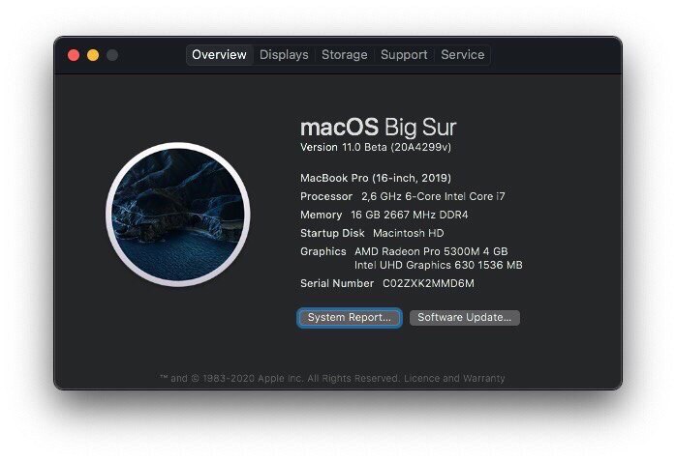The image size is (676, 461).
Task: Select the Support tab
Action: [x=404, y=55]
